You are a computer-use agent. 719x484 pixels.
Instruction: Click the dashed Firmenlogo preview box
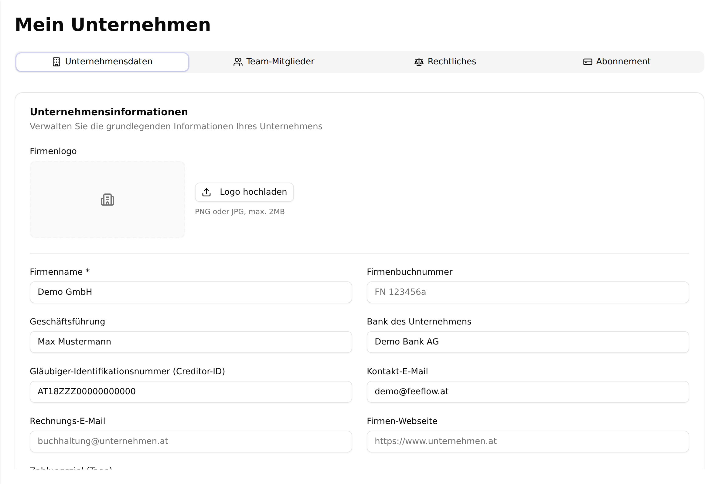tap(107, 200)
